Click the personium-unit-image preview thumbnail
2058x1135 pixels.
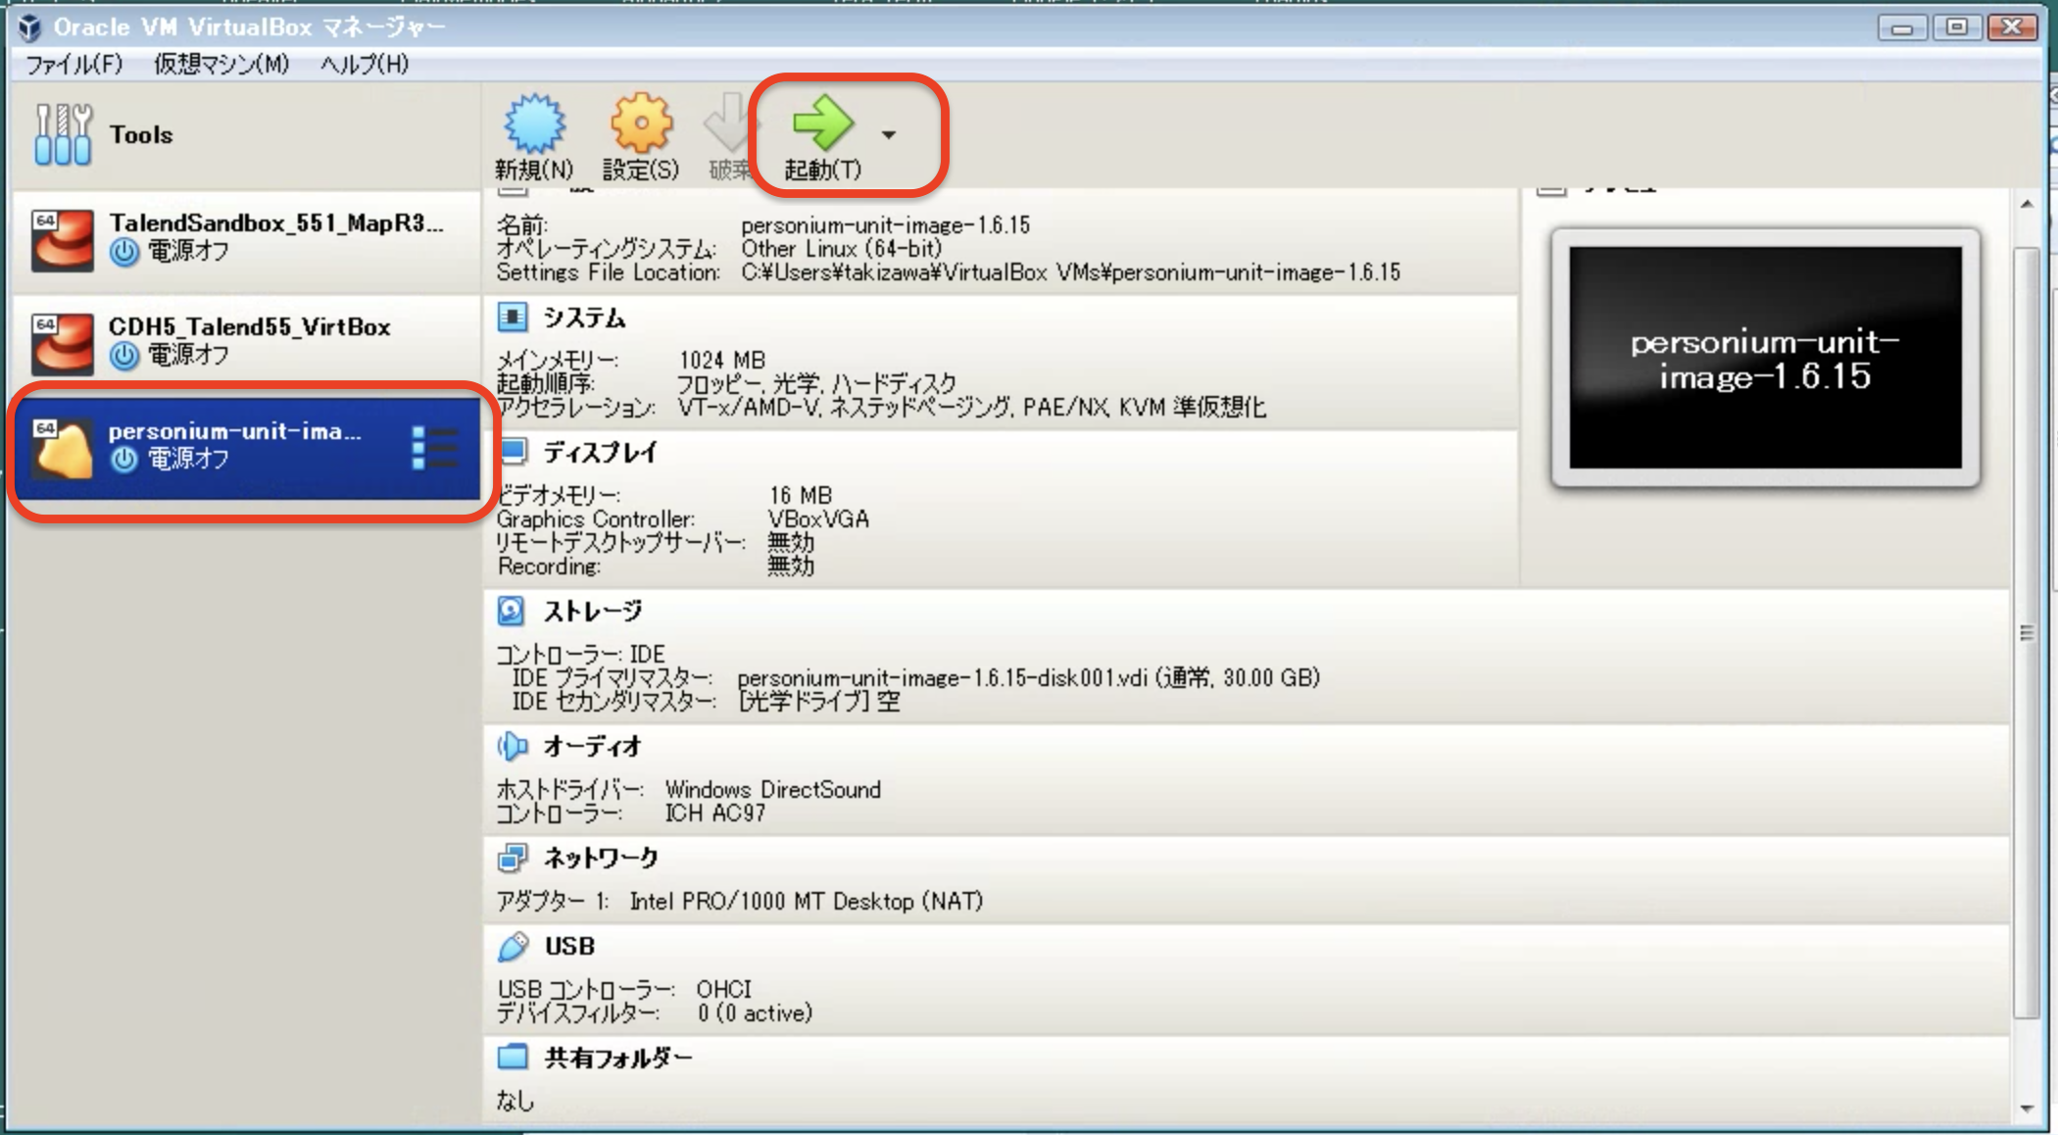[1765, 358]
